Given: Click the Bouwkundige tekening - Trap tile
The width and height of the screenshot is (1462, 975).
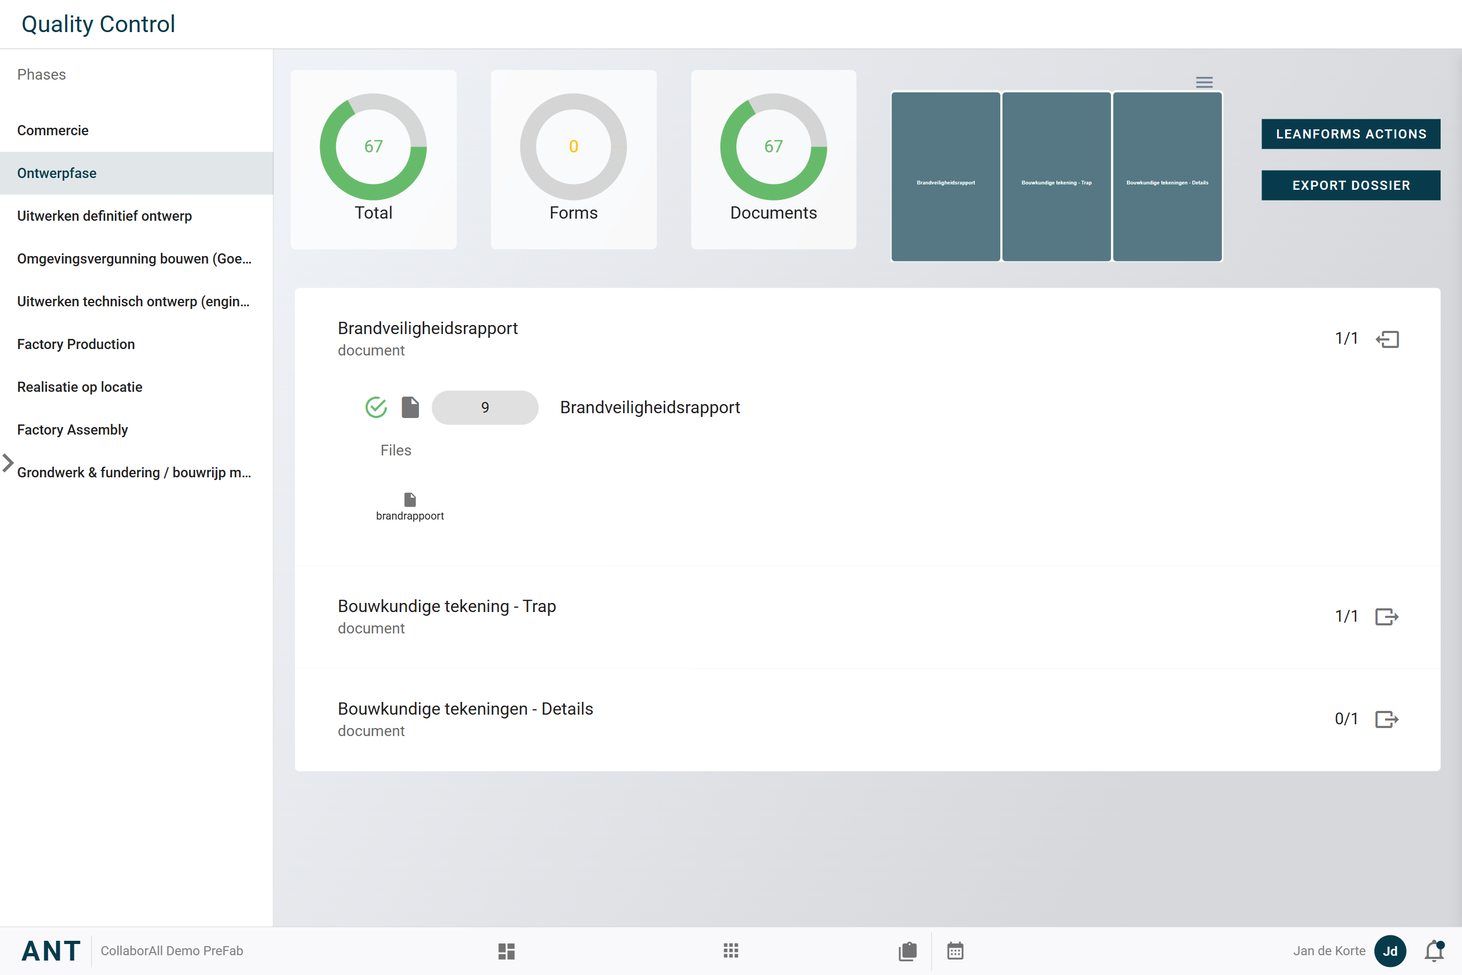Looking at the screenshot, I should pyautogui.click(x=1056, y=176).
